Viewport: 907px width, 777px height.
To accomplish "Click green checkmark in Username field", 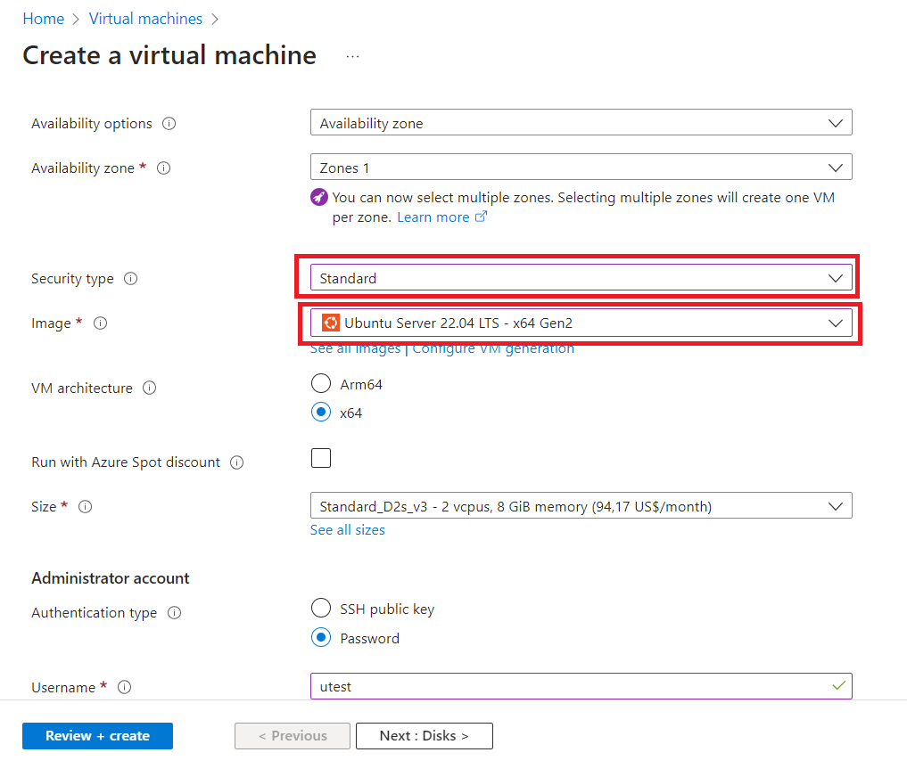I will tap(838, 686).
